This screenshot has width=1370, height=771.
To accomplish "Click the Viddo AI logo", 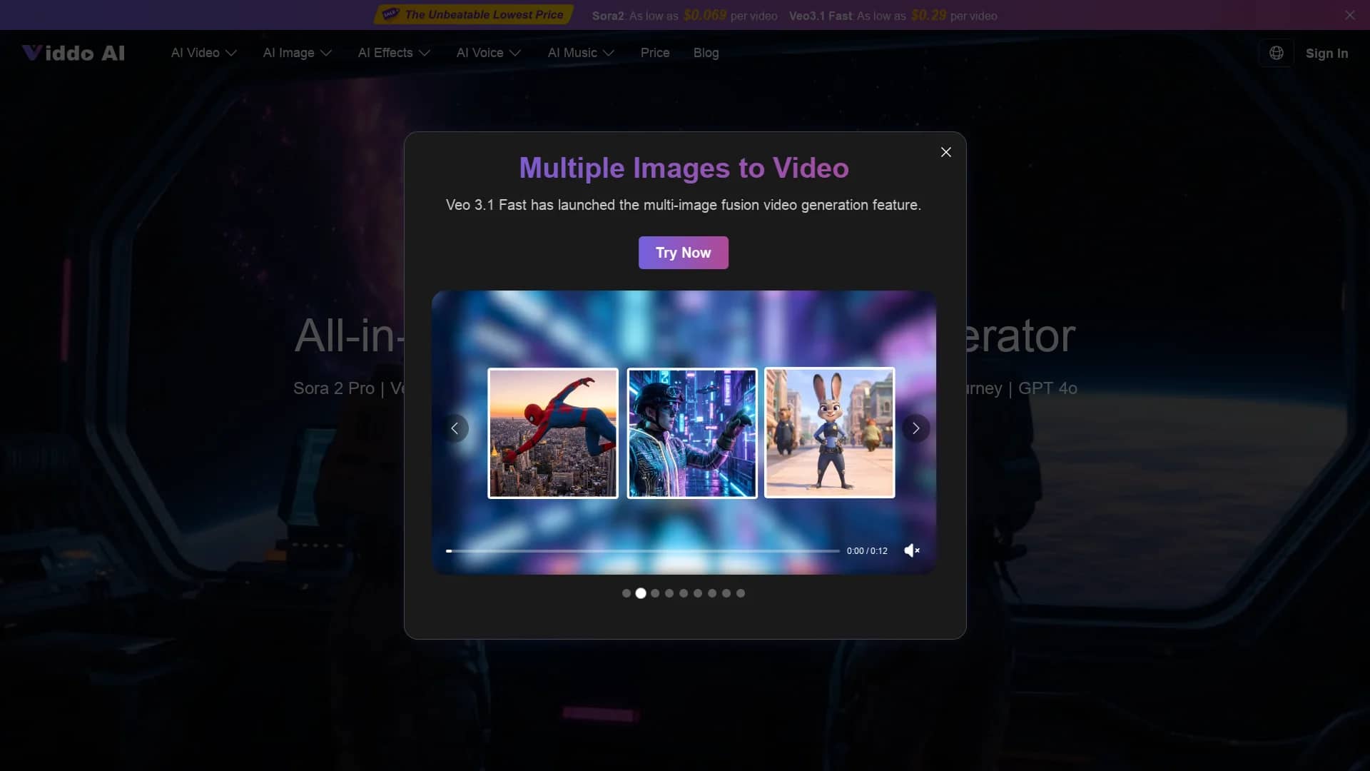I will 73,53.
